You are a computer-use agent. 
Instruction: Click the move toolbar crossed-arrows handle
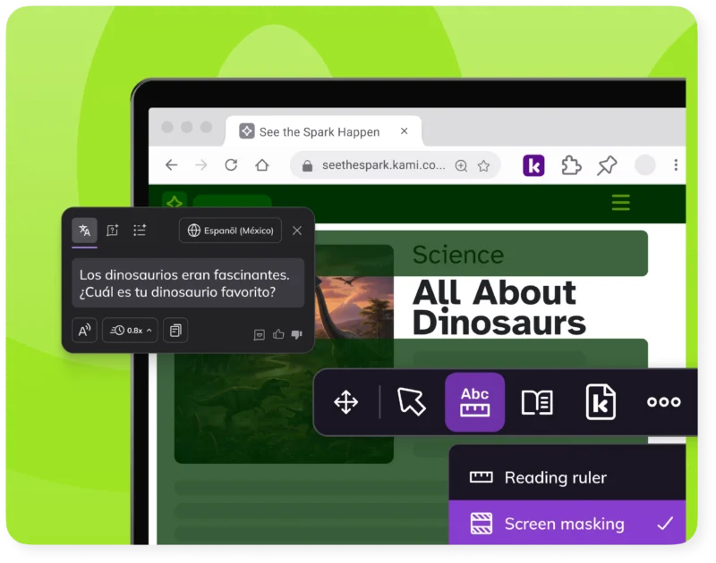(346, 402)
